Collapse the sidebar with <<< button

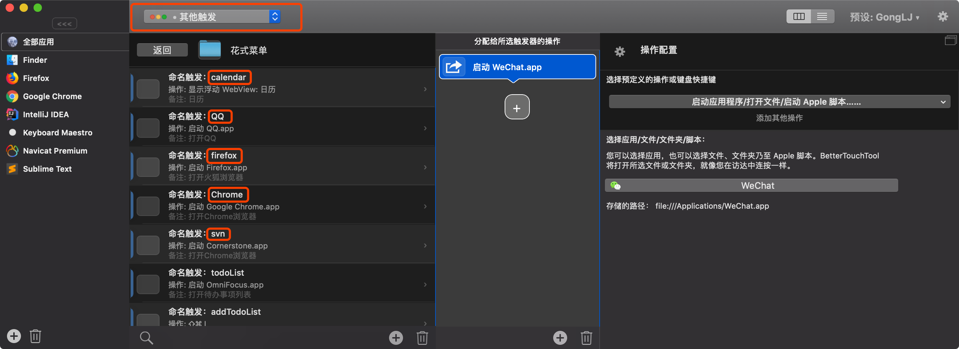point(64,24)
